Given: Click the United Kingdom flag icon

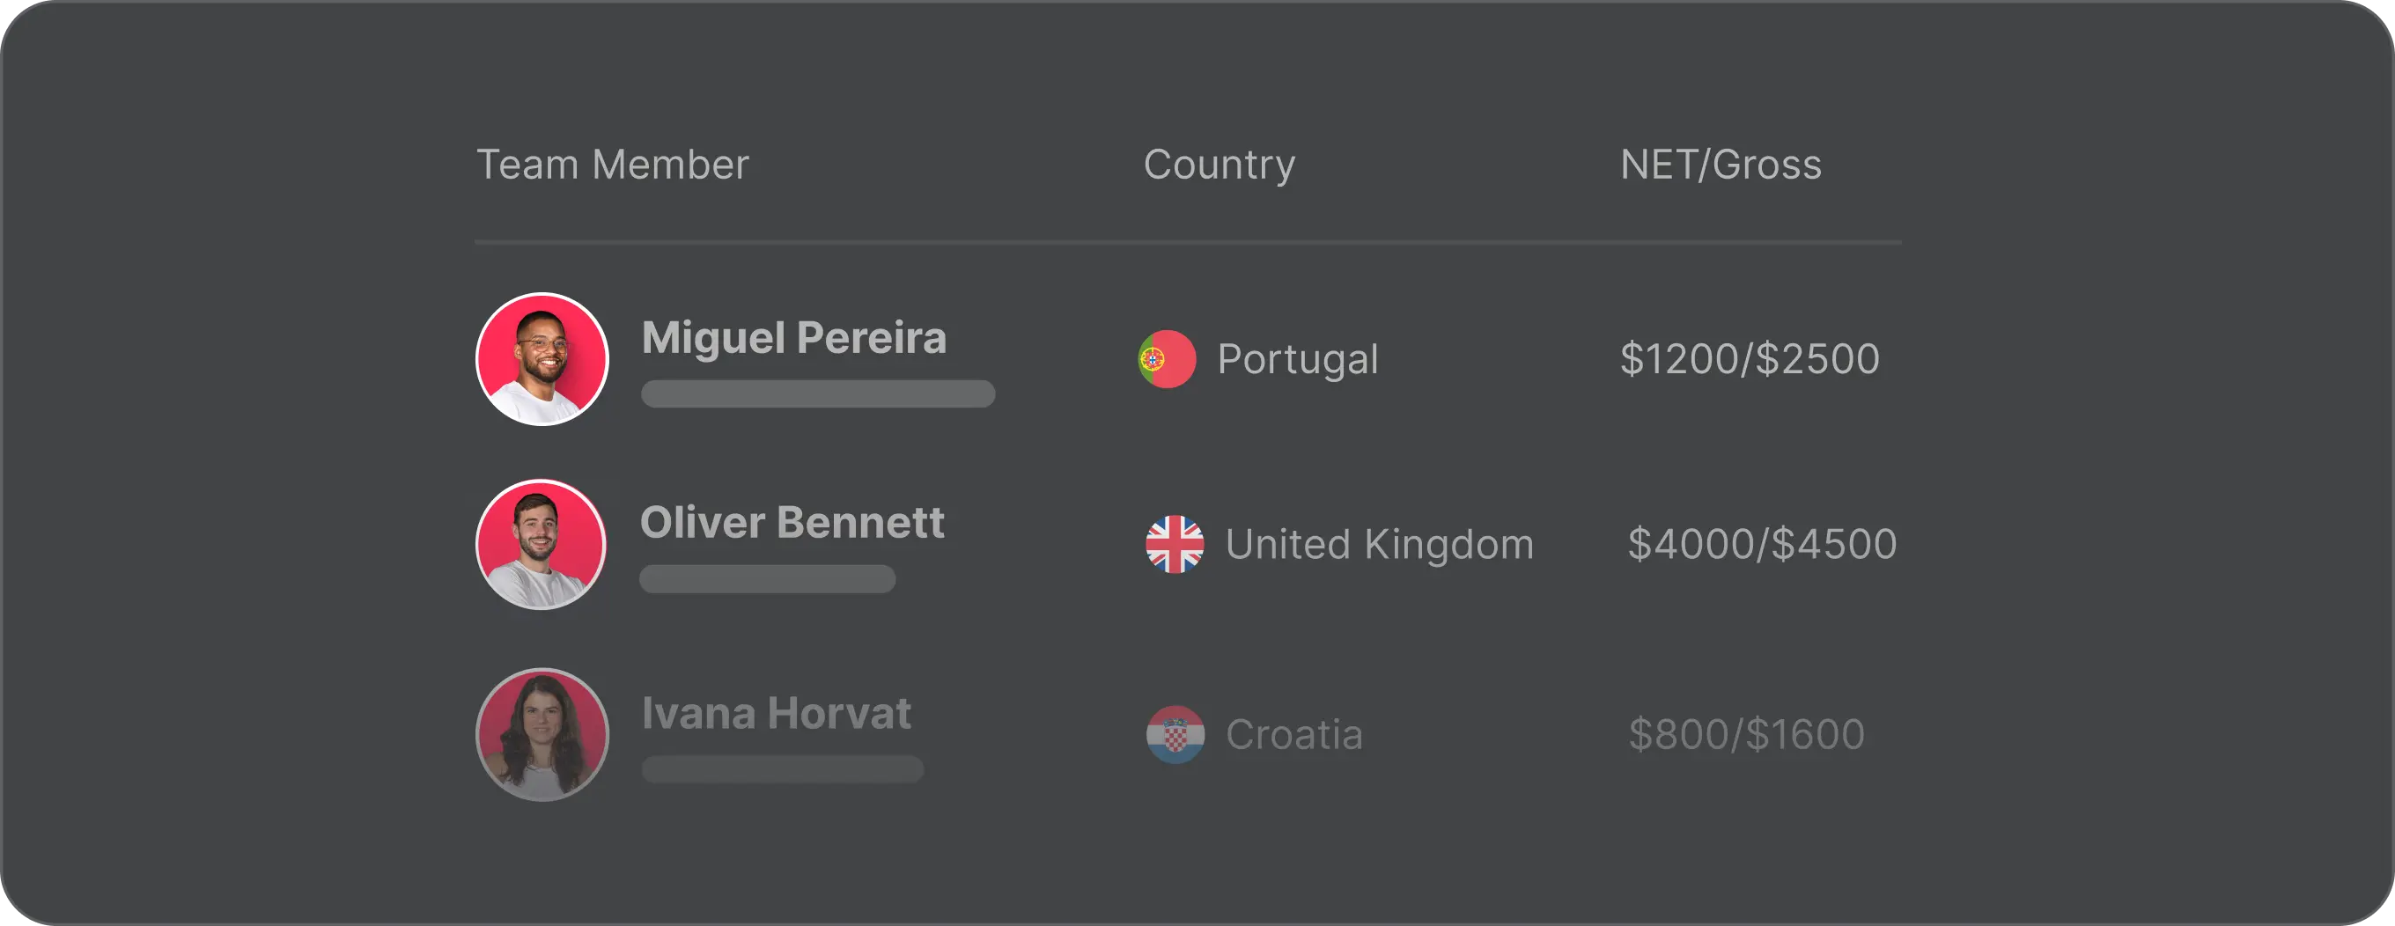Looking at the screenshot, I should [1175, 545].
